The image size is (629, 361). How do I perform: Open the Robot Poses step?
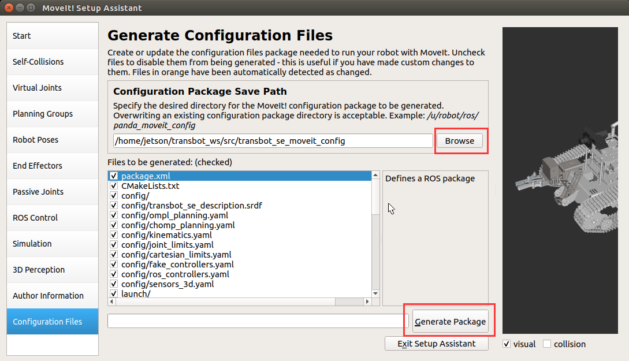[53, 140]
